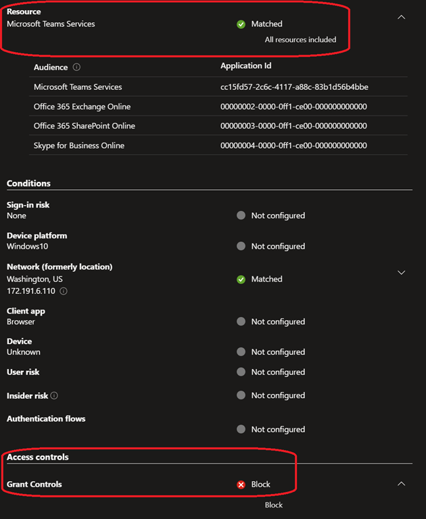This screenshot has height=519, width=426.
Task: Click the green Matched checkmark for Resource
Action: 241,24
